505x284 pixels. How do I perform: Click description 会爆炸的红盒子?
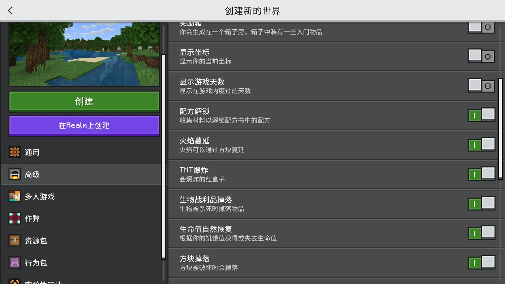(x=202, y=179)
